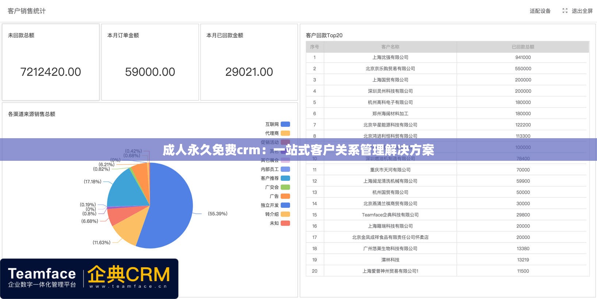
Task: Toggle the 互联网 legend swatch
Action: (x=285, y=124)
